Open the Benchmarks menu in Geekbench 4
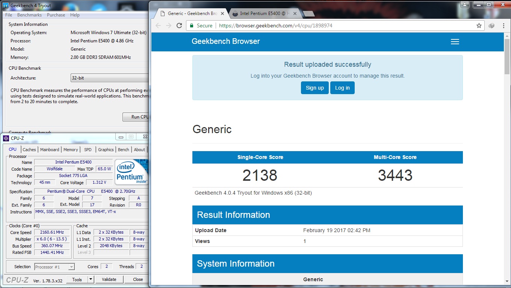The height and width of the screenshot is (288, 511). [x=30, y=15]
